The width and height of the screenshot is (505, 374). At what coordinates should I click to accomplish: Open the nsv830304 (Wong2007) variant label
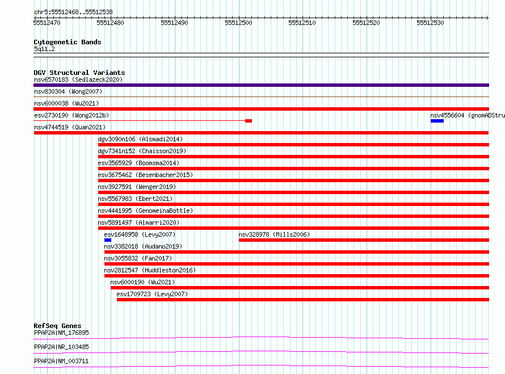(x=68, y=91)
